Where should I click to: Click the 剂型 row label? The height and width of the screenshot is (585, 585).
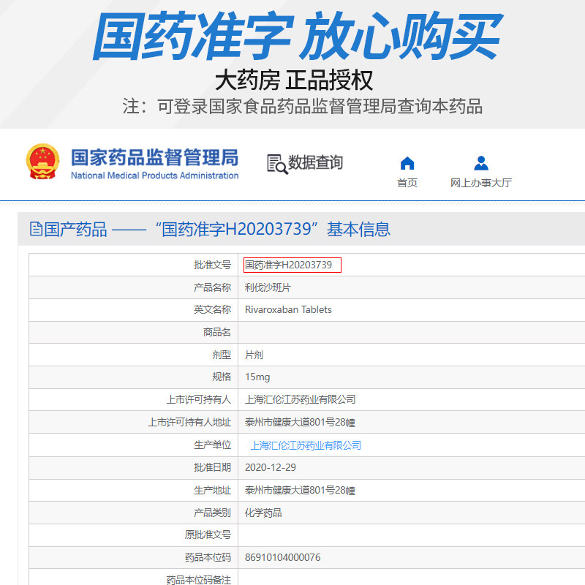(x=222, y=355)
